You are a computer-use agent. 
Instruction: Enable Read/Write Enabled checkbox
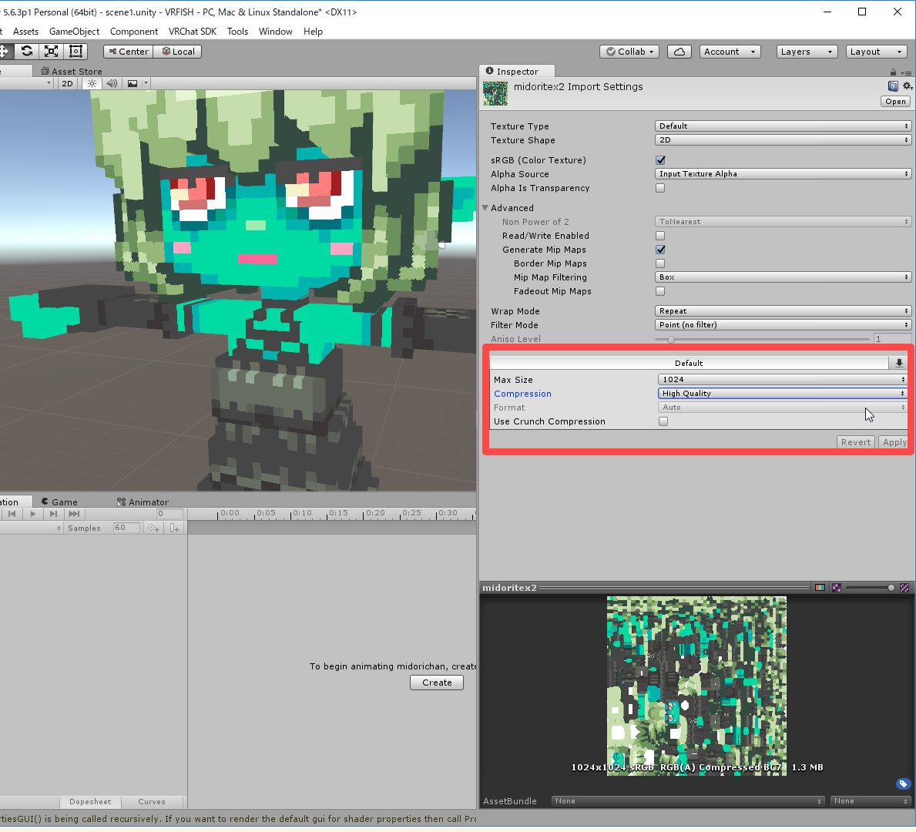(x=660, y=236)
